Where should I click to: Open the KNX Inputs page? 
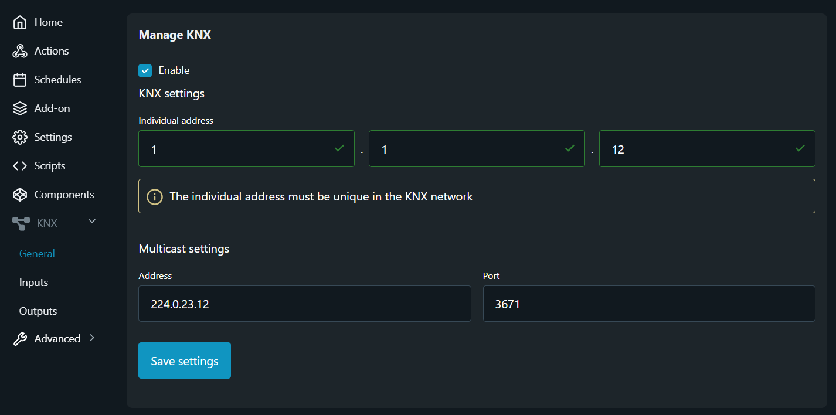click(x=33, y=283)
